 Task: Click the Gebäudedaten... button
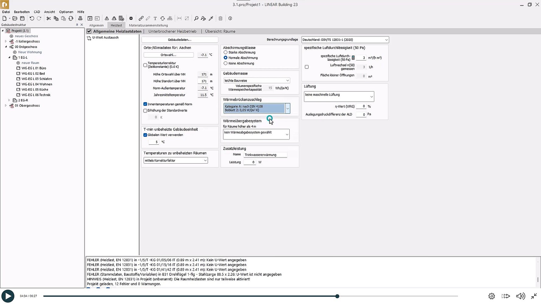(x=180, y=40)
